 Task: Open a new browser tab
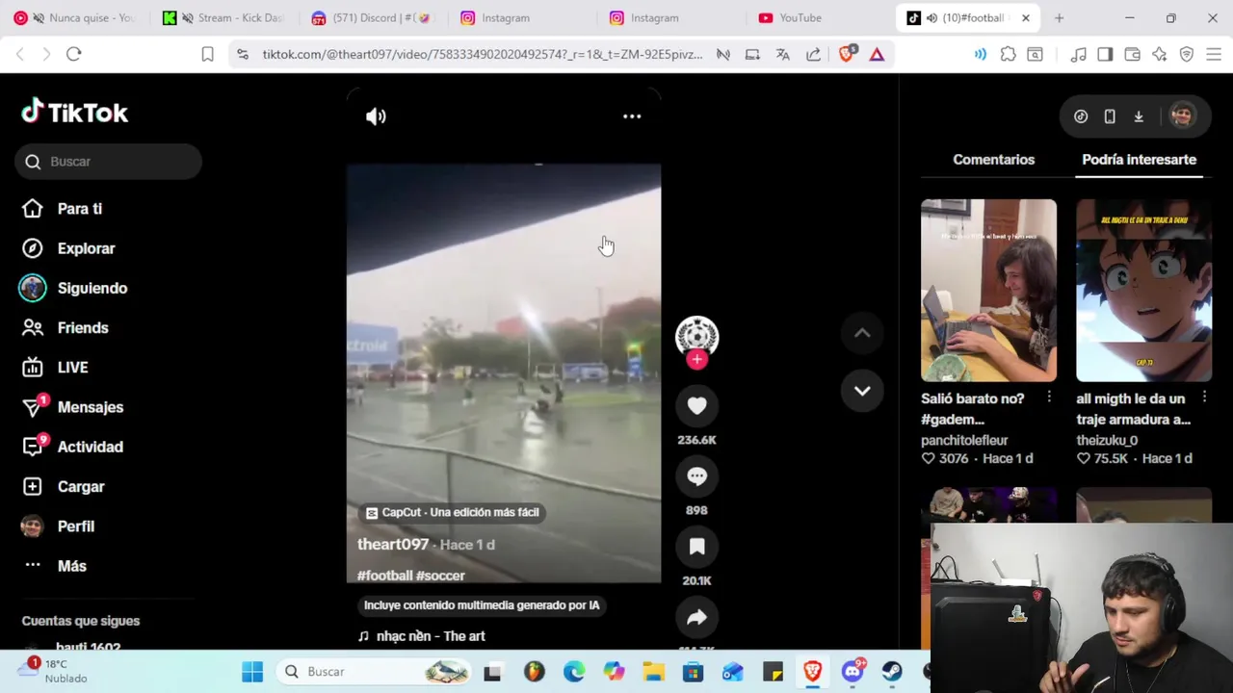(x=1059, y=17)
